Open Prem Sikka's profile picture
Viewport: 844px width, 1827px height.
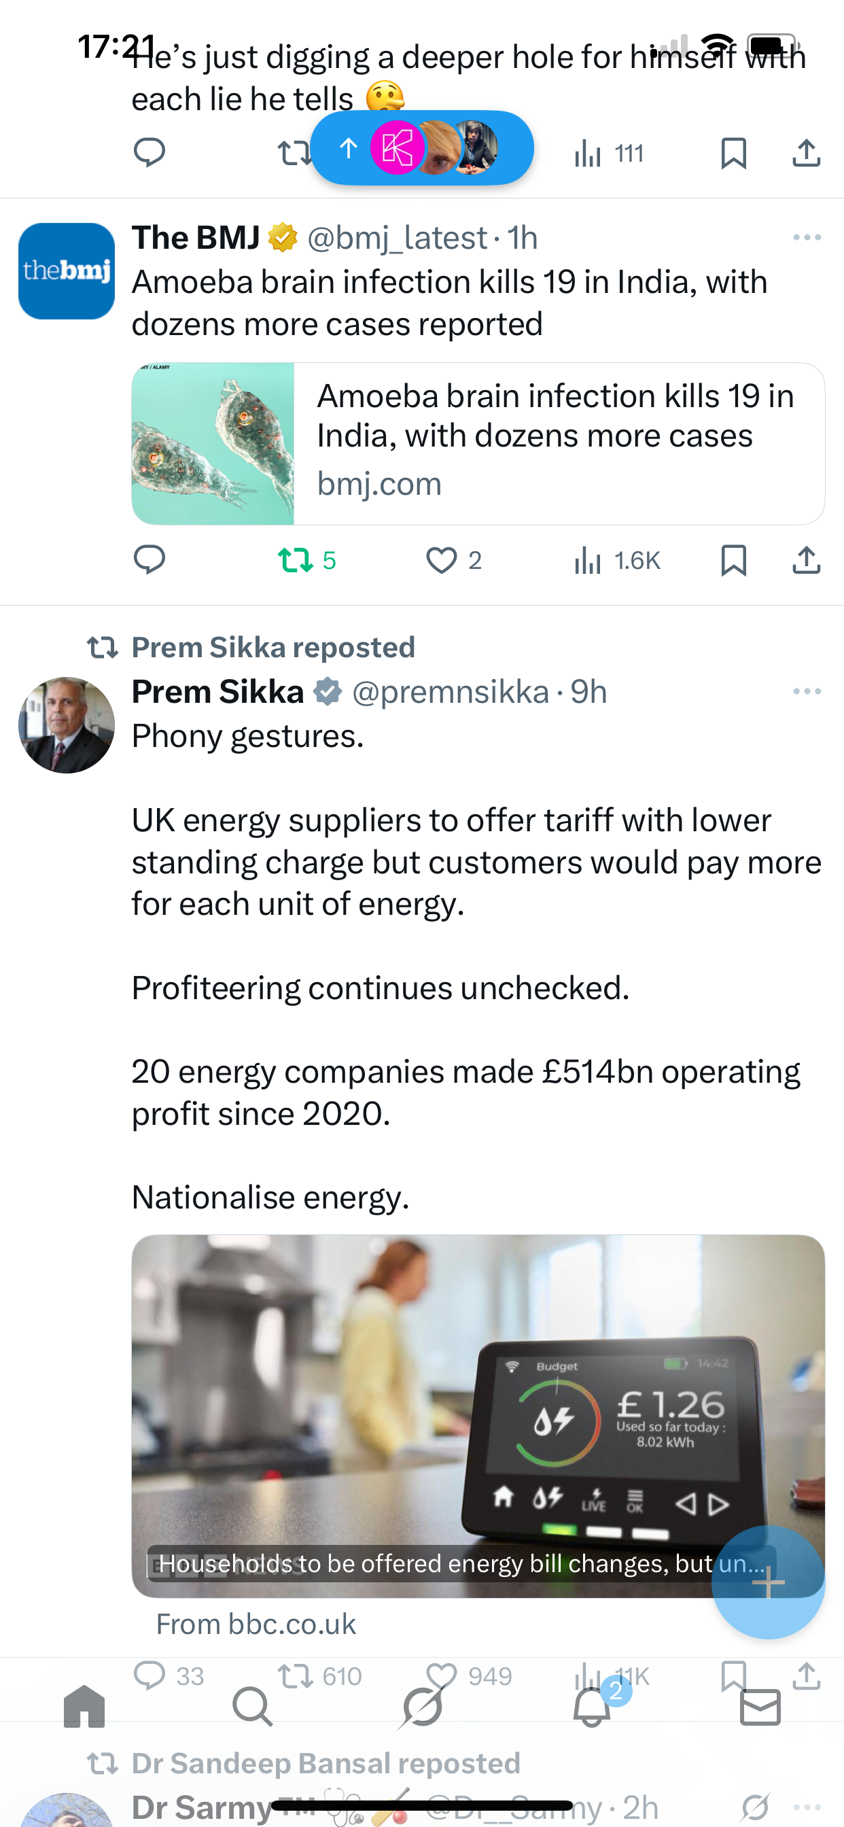click(x=67, y=725)
